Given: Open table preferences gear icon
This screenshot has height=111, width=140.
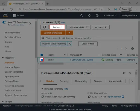Looking at the screenshot, I should (132, 49).
